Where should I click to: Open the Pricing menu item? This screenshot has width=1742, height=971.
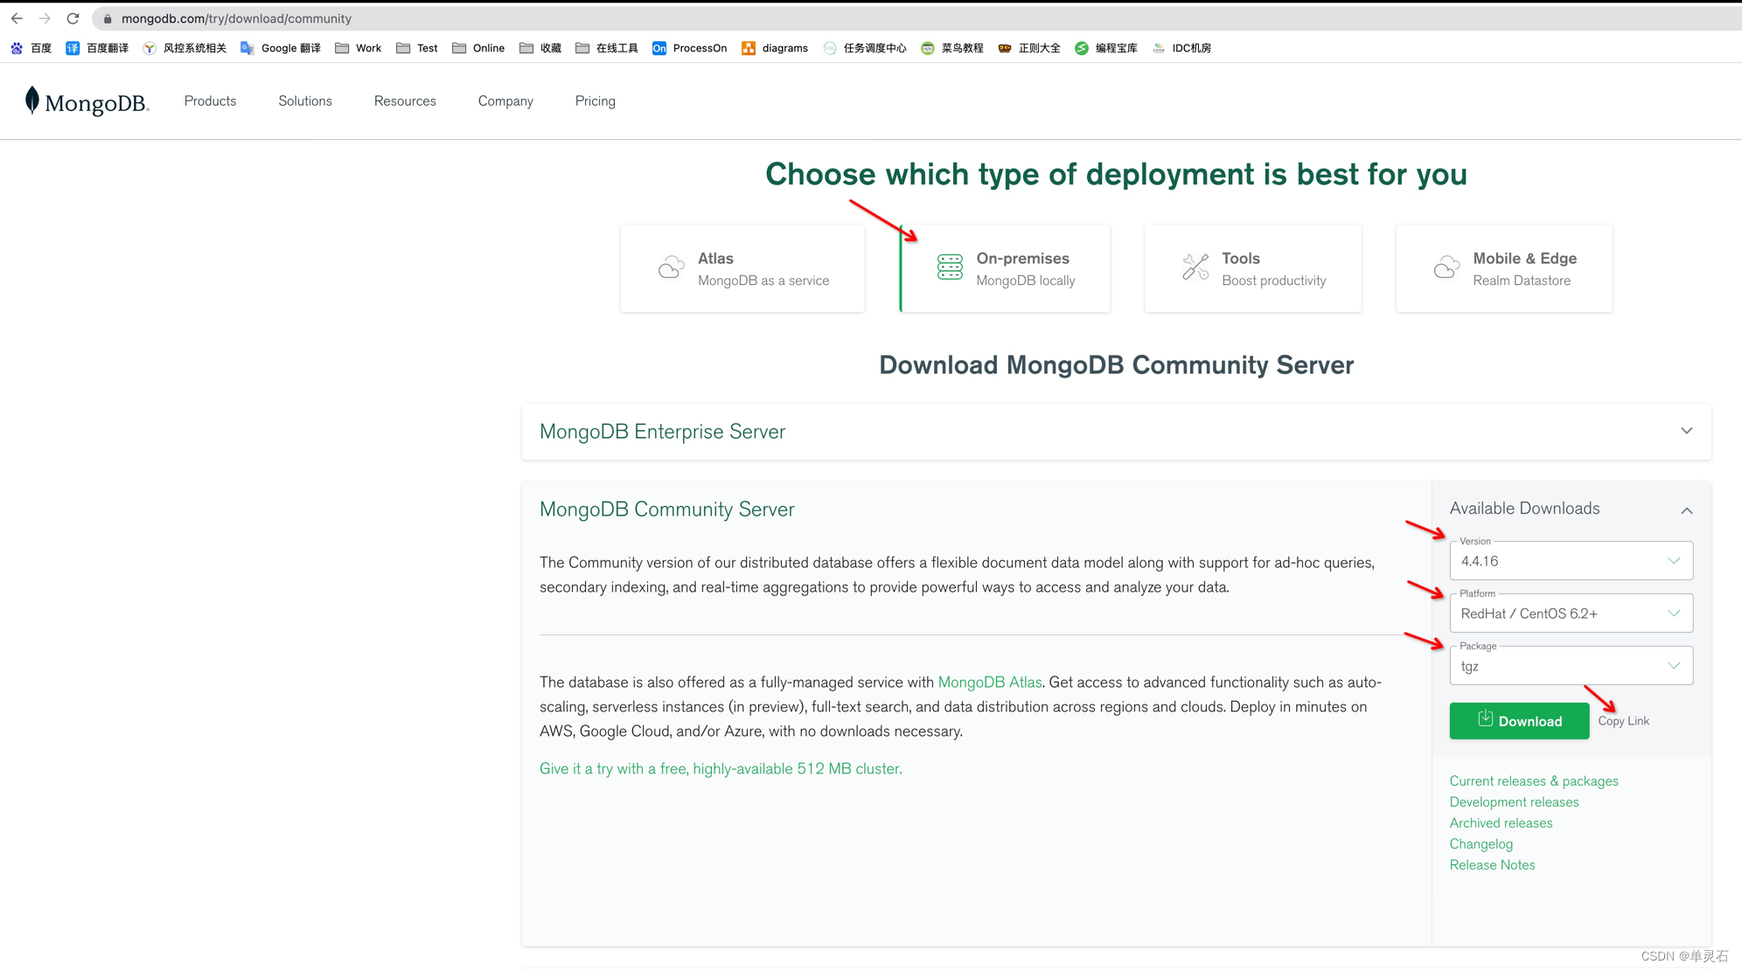595,101
